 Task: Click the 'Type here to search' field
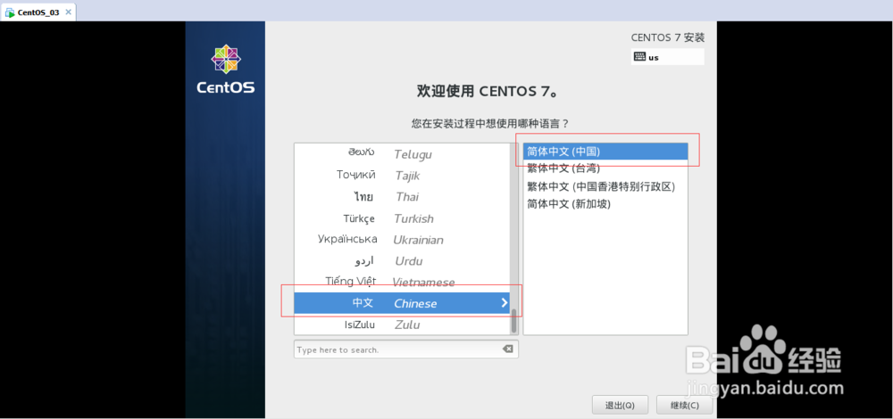pyautogui.click(x=406, y=349)
